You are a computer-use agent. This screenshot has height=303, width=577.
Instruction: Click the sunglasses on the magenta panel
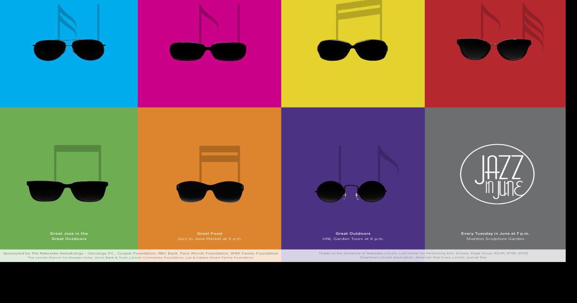point(208,51)
